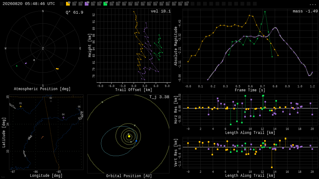Toggle the purple station 04 indicator
Screen dimensions: 319x179
[x=87, y=4]
